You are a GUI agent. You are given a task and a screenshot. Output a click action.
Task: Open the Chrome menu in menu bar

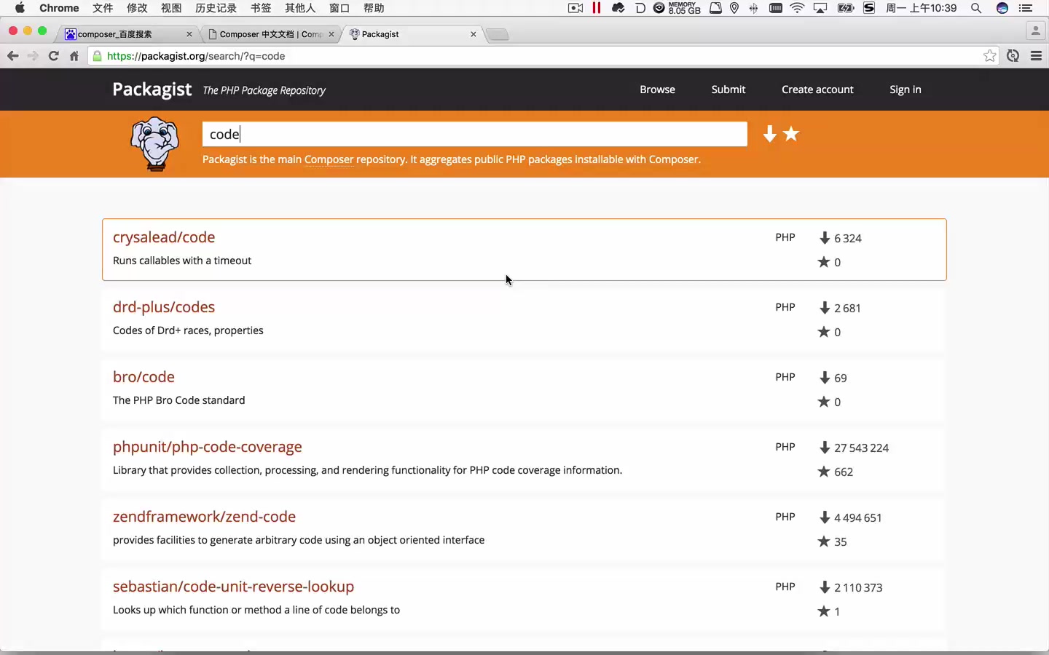pos(59,8)
